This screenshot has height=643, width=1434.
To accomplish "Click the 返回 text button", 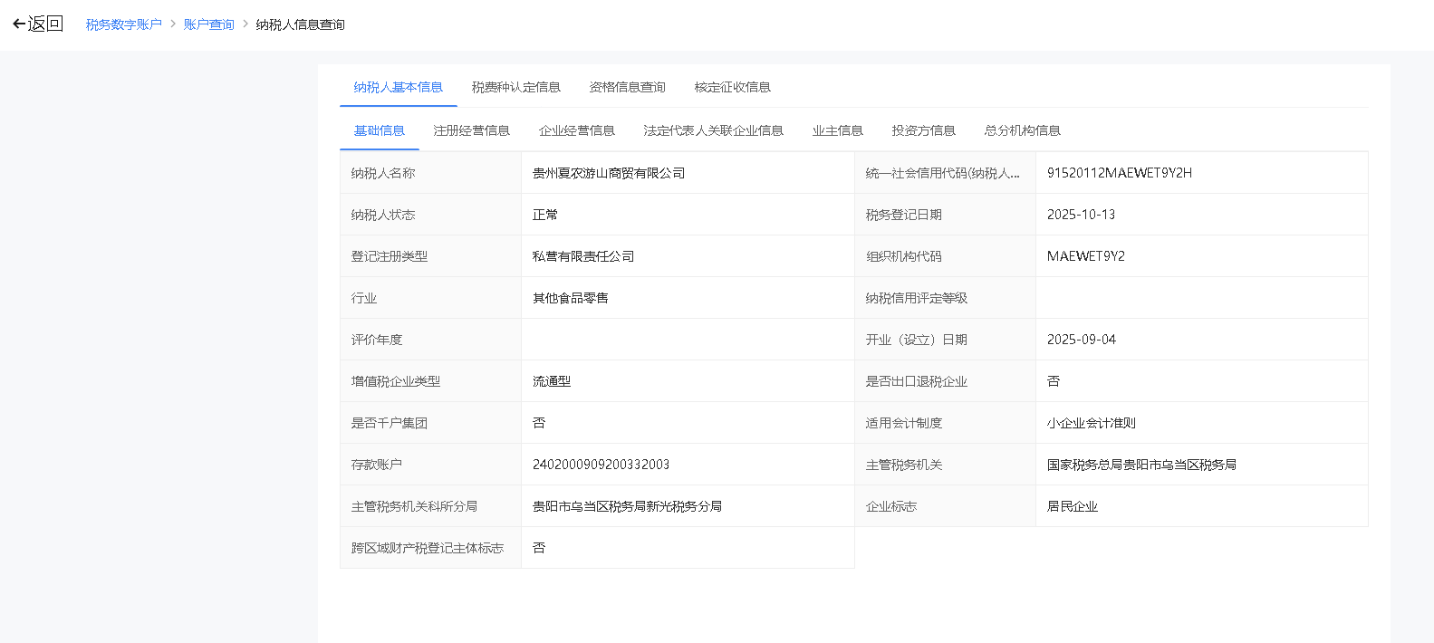I will pos(45,24).
